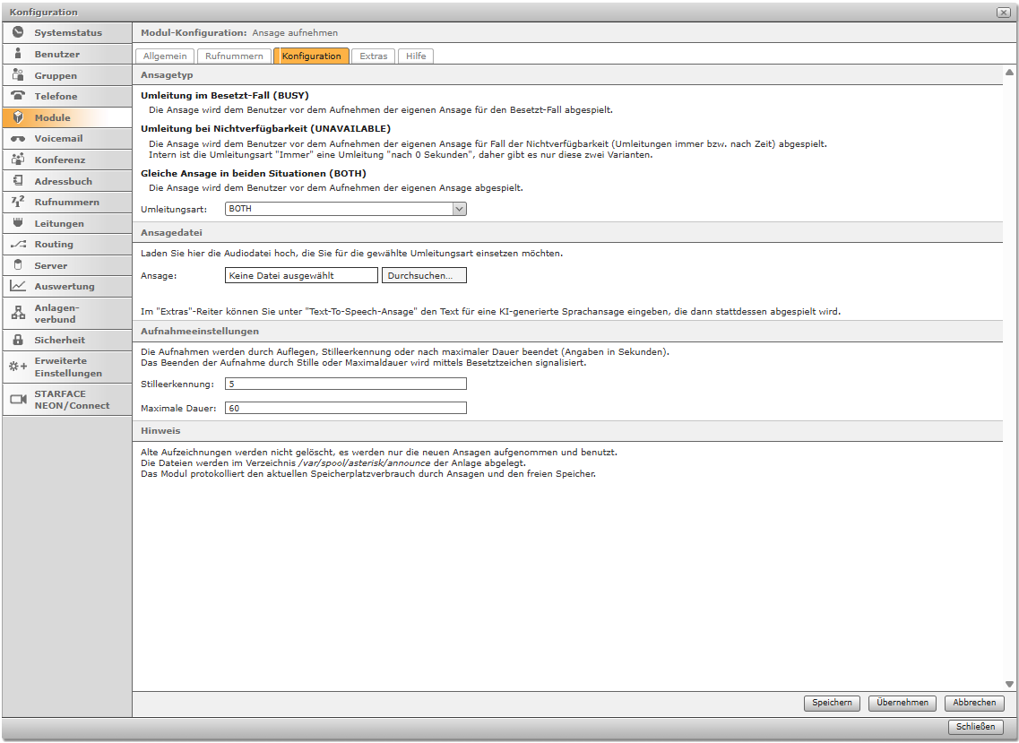This screenshot has height=743, width=1019.
Task: Click the scroll down arrow
Action: pyautogui.click(x=1009, y=684)
